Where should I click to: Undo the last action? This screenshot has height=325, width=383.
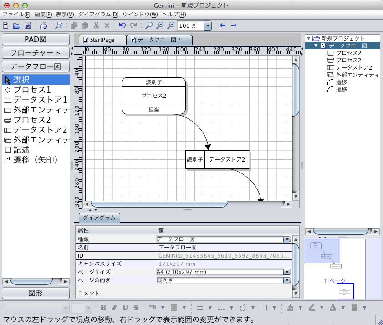click(123, 25)
